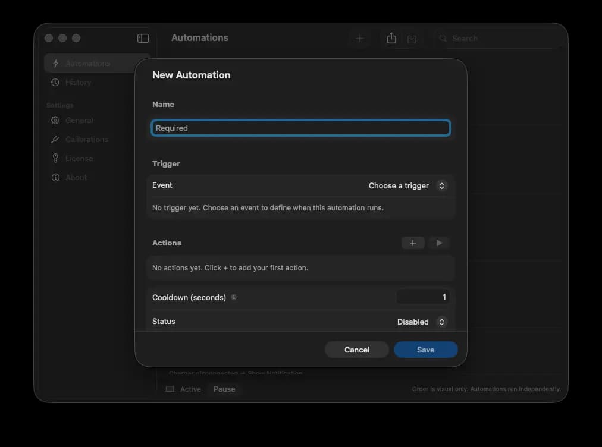Cancel the New Automation dialog
Image resolution: width=602 pixels, height=447 pixels.
point(357,350)
